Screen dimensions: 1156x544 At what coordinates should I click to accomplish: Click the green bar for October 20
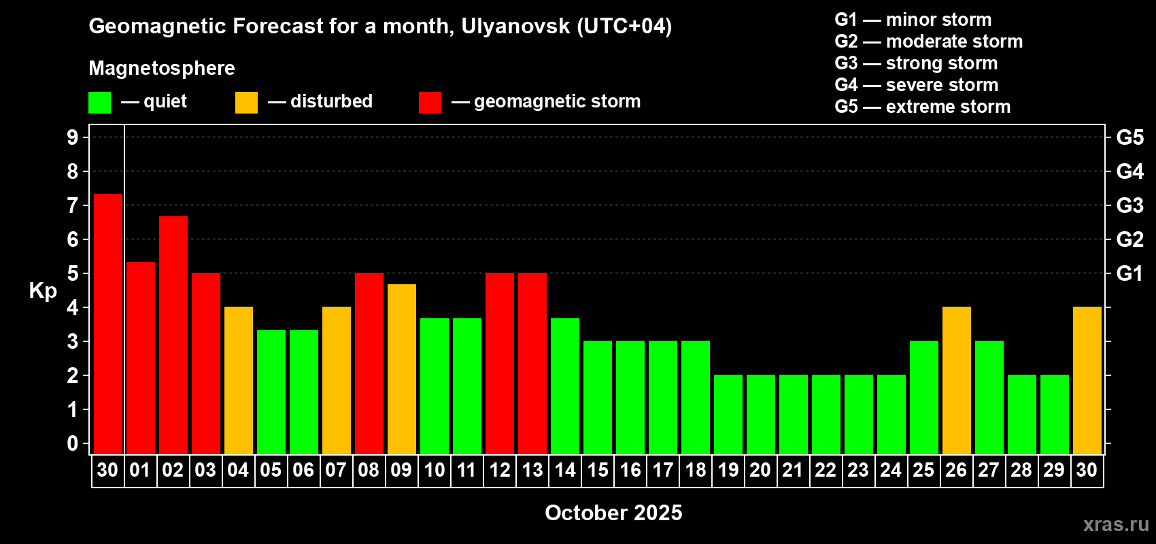[x=761, y=414]
